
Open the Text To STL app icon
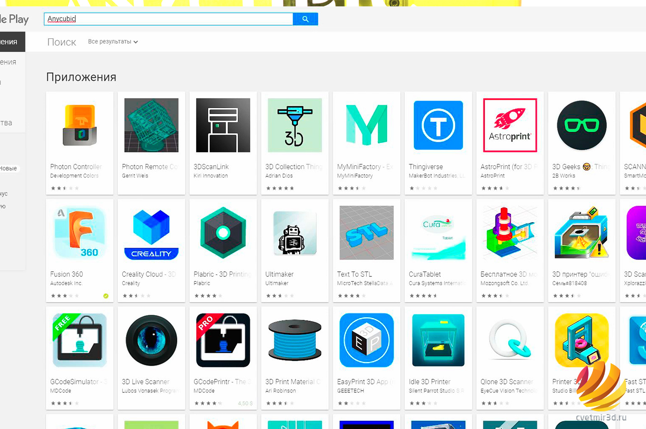click(x=366, y=233)
